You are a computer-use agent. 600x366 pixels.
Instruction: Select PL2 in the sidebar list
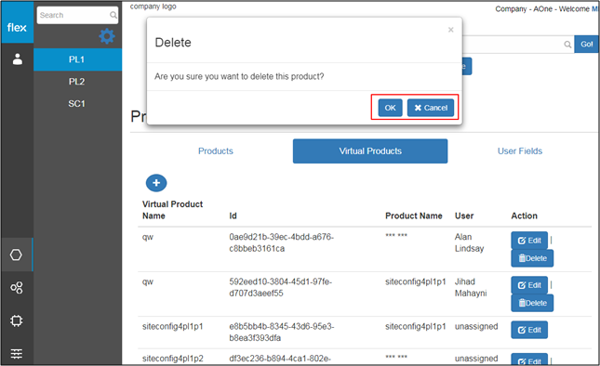pos(78,82)
